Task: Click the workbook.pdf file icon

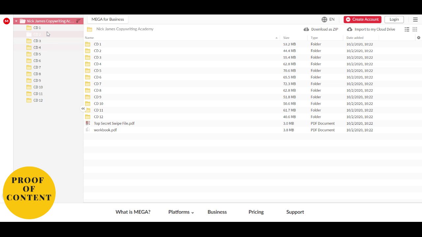Action: coord(88,130)
